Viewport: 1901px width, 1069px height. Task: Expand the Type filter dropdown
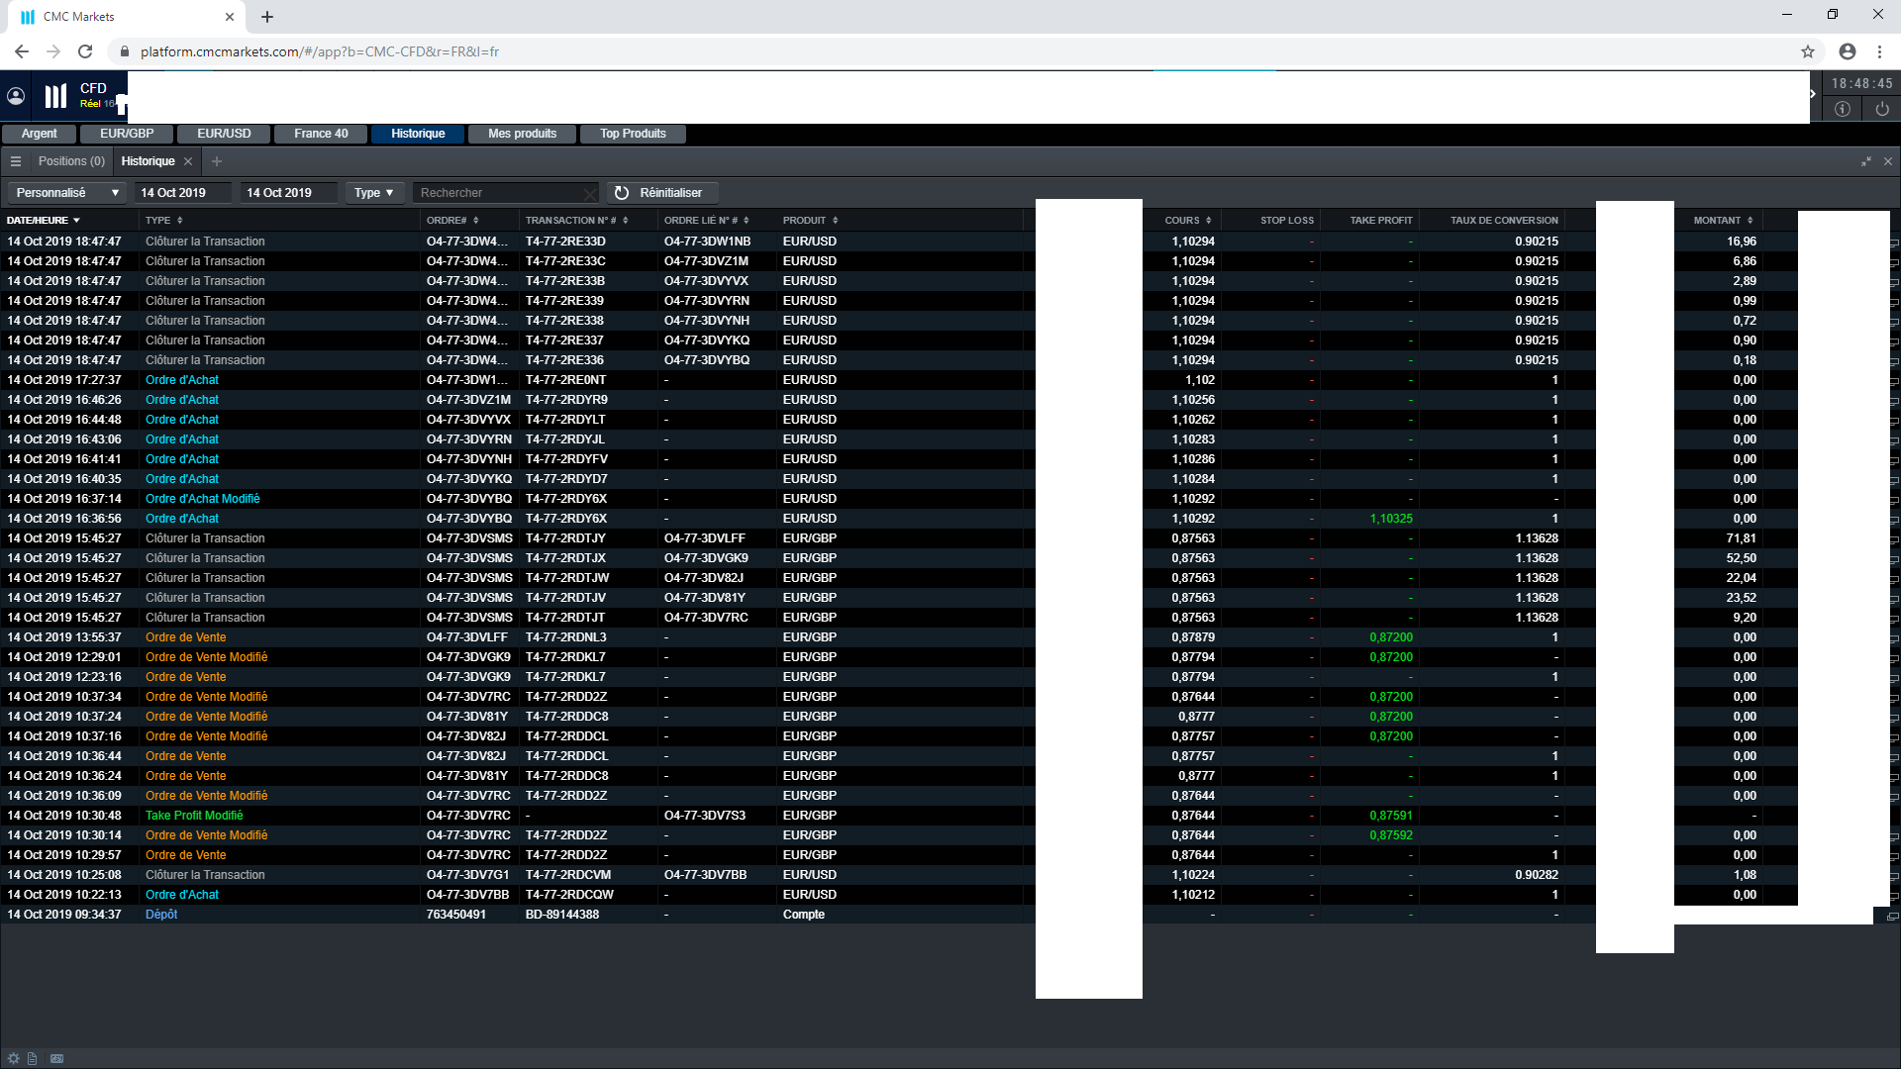coord(374,193)
